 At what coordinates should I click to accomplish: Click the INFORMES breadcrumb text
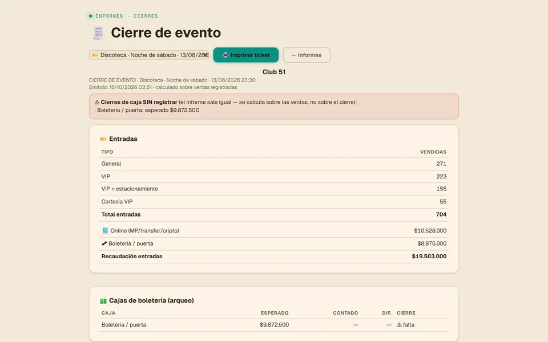tap(109, 16)
